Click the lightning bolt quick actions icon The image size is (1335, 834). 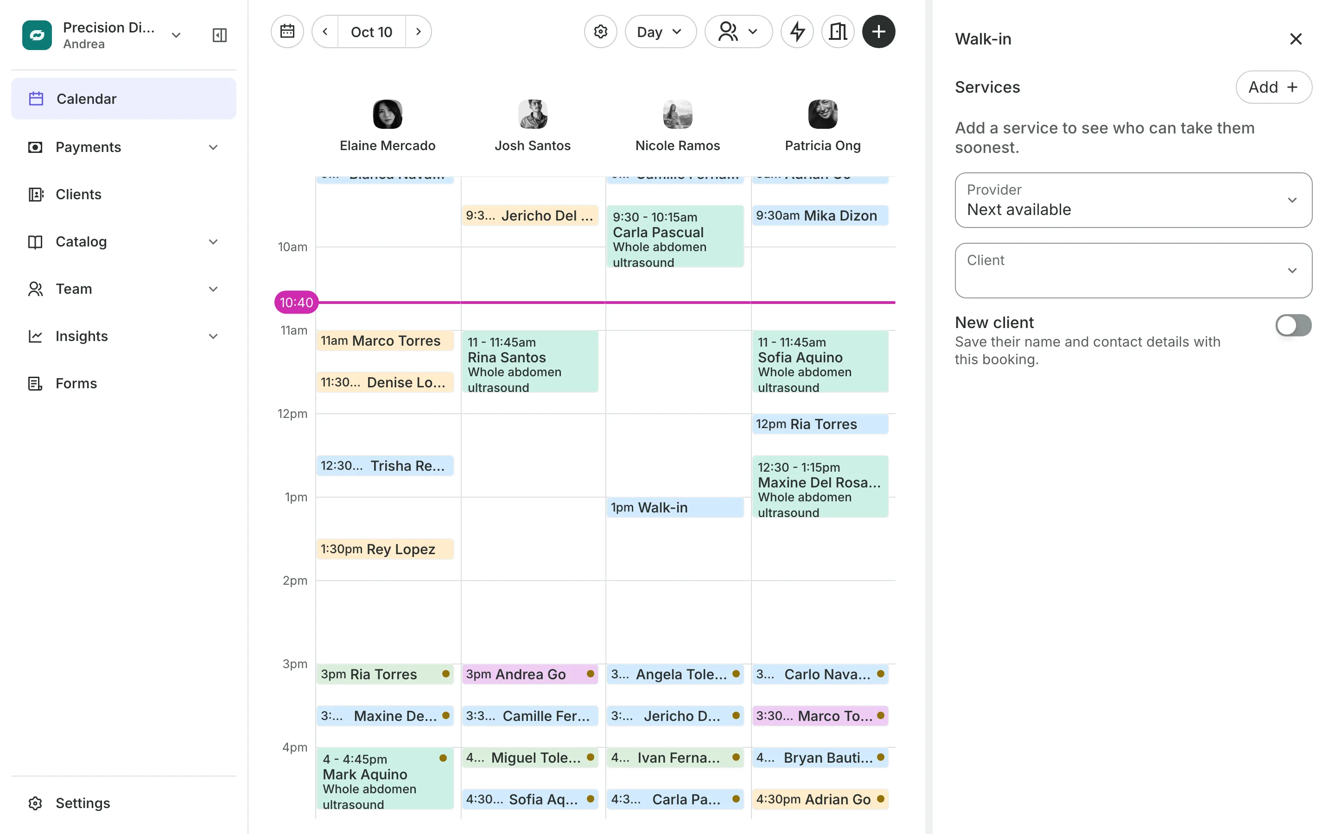point(796,32)
